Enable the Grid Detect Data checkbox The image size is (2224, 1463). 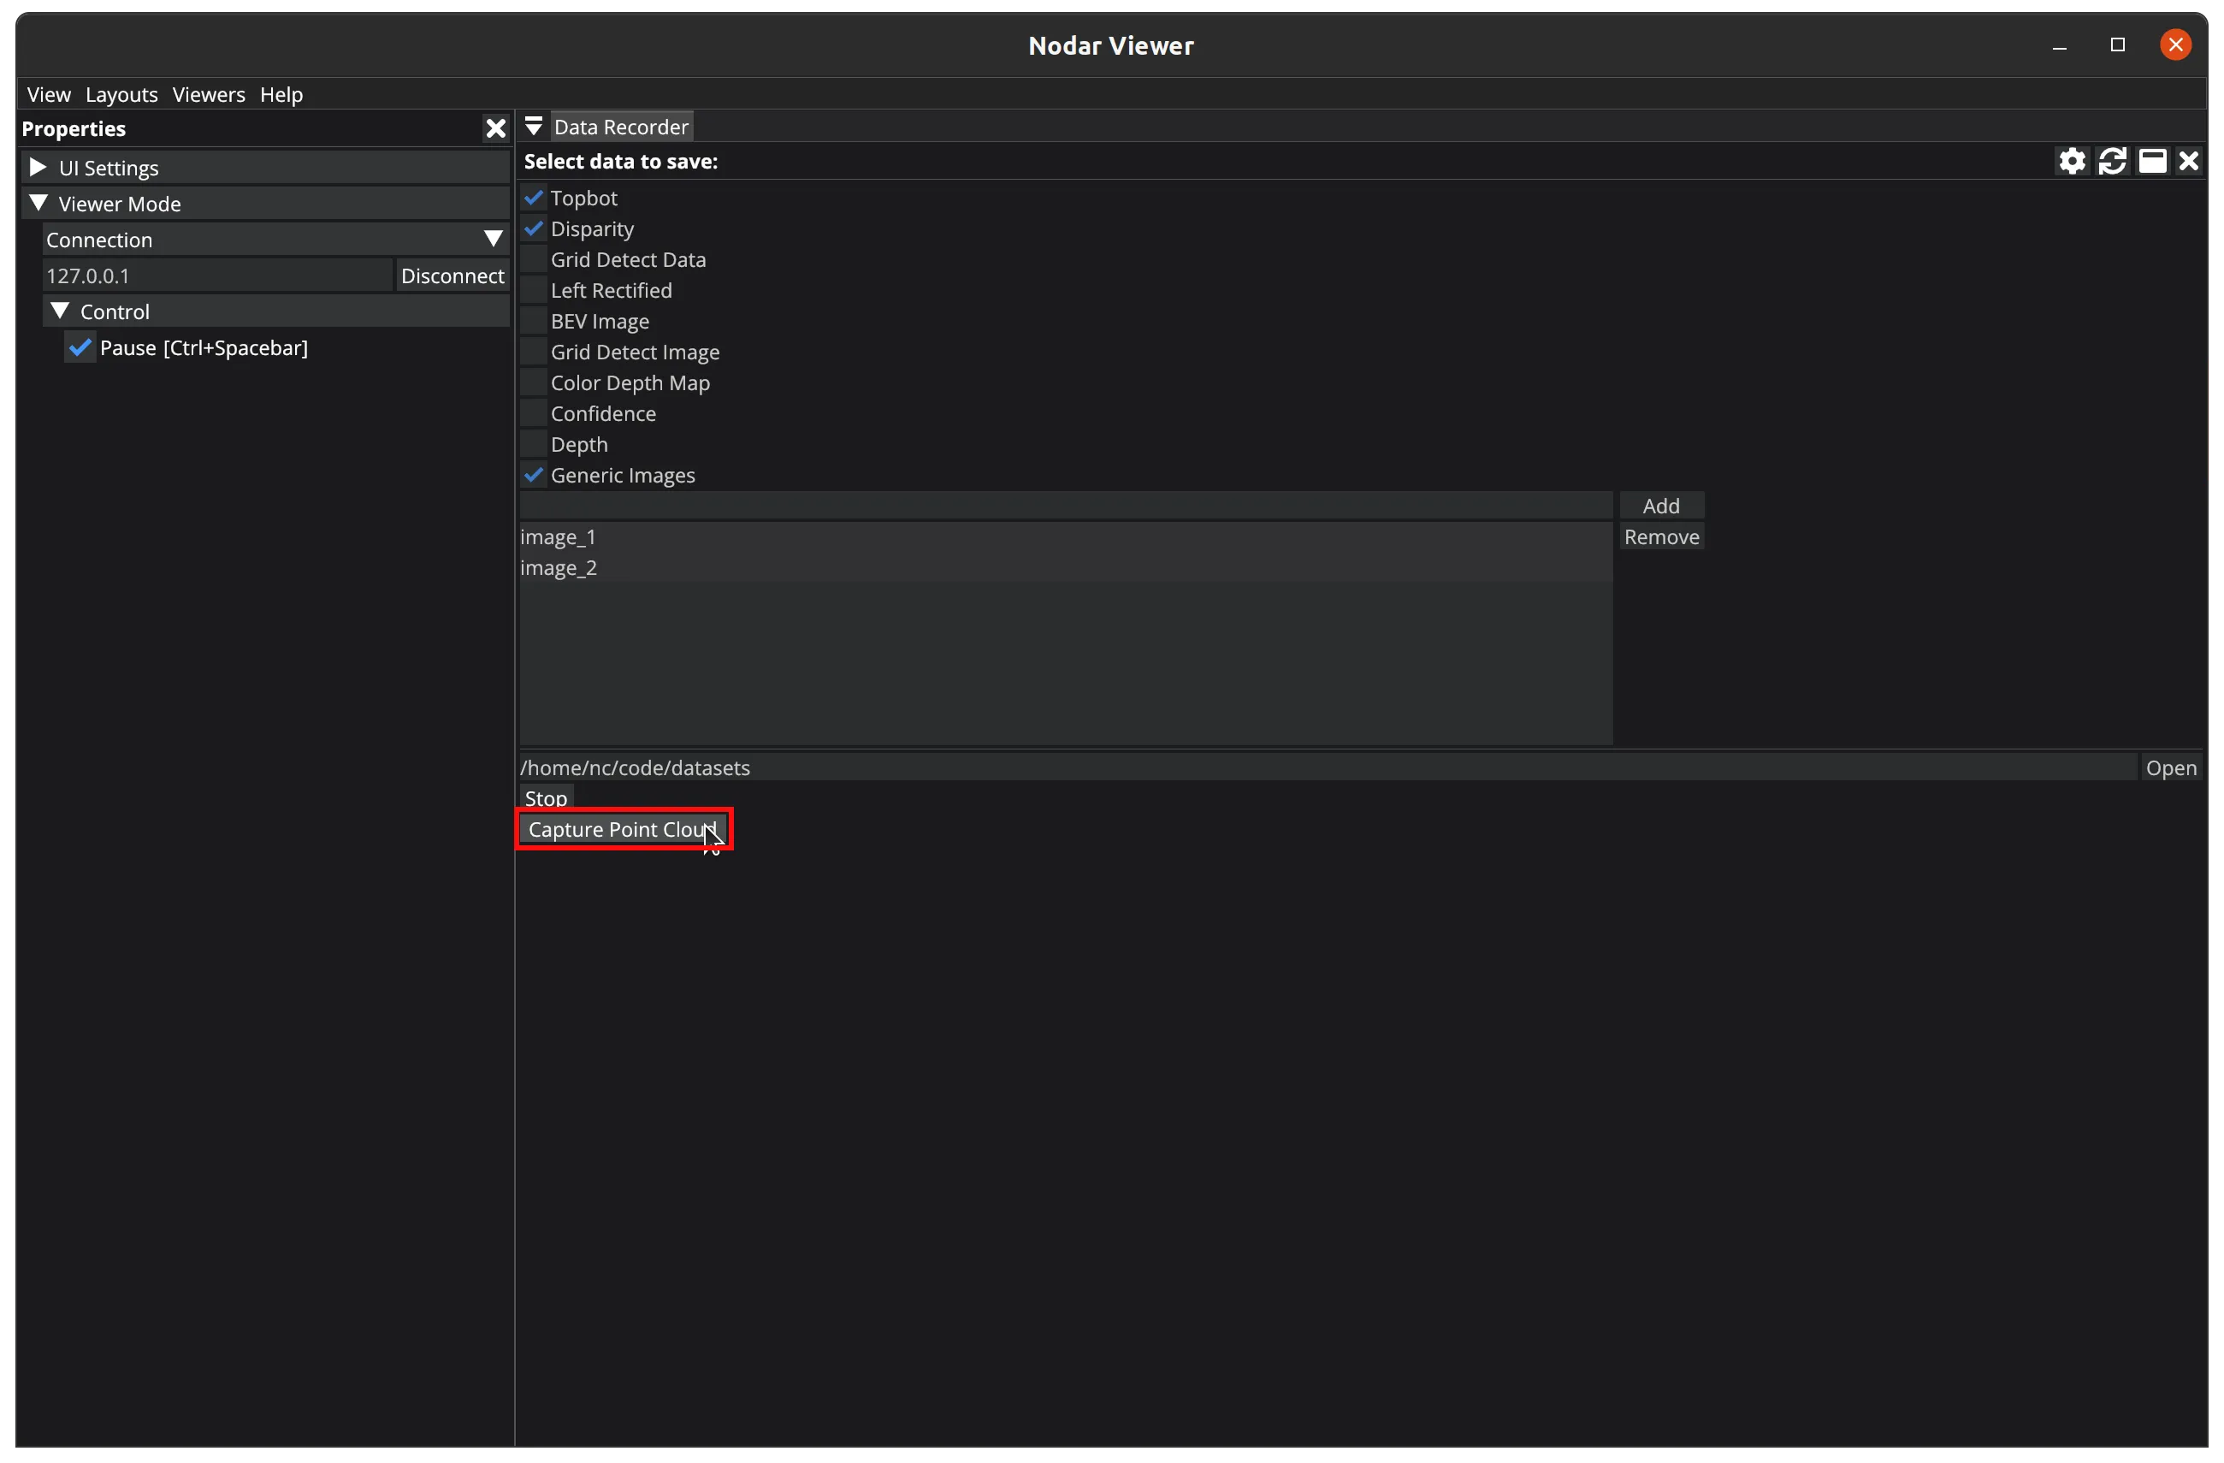point(534,259)
